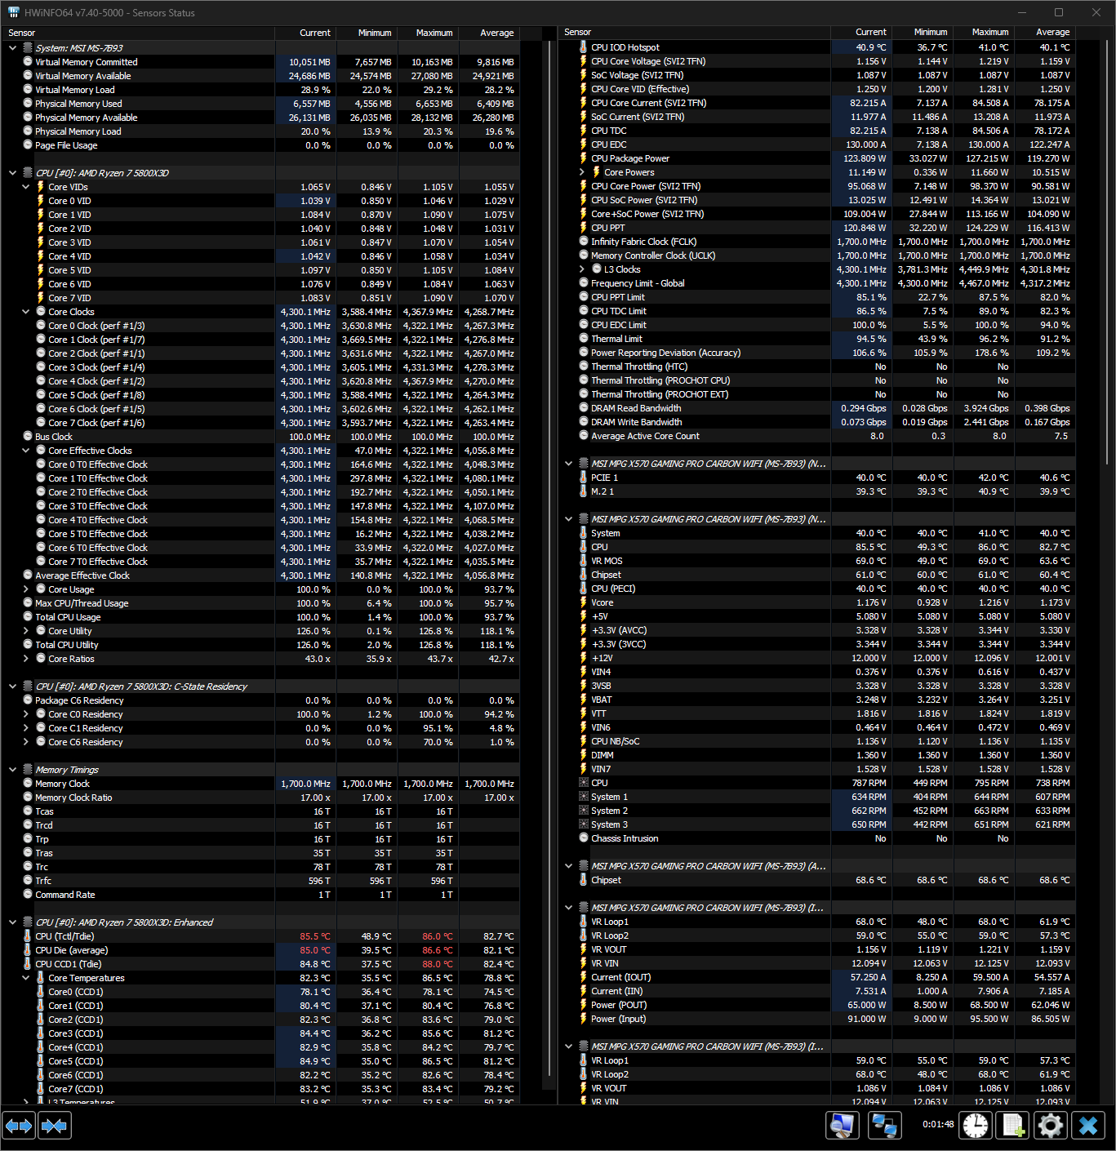
Task: Click the CPU fan RPM icon
Action: [x=583, y=783]
